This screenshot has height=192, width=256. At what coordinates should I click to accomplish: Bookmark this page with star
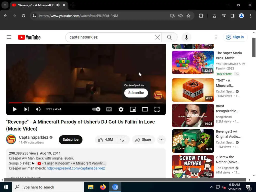(x=188, y=16)
